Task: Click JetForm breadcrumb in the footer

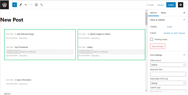Action: [x=7, y=94]
